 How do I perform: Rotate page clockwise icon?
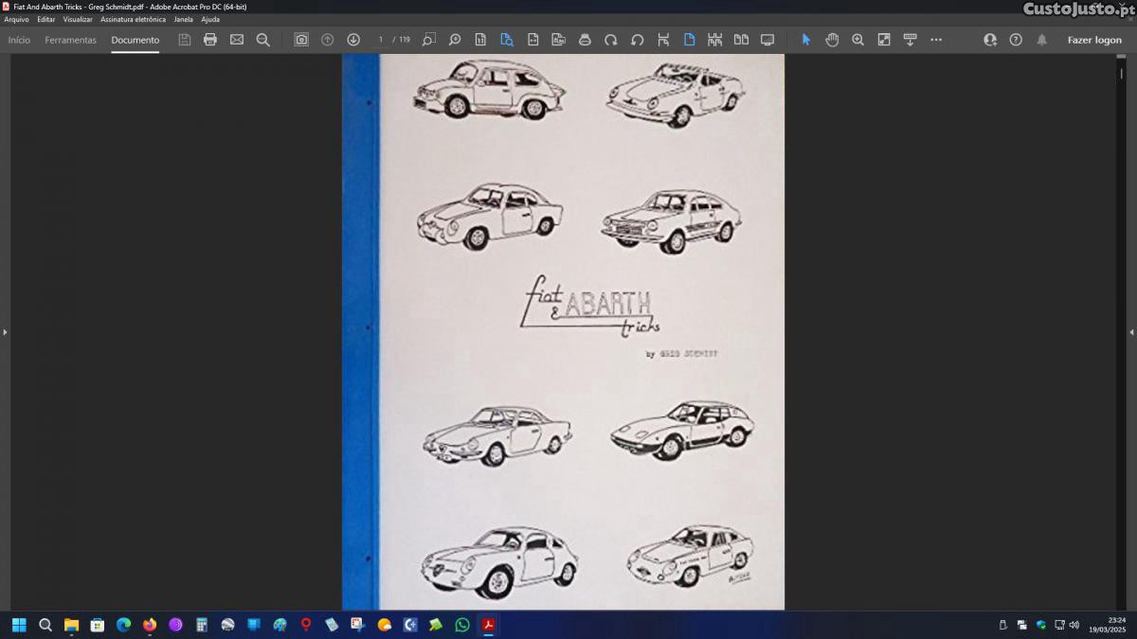click(x=611, y=40)
